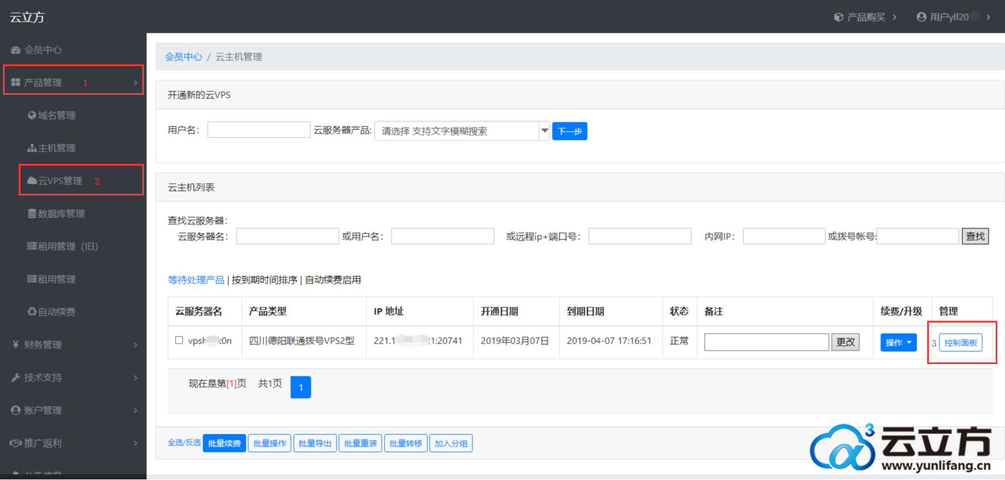The image size is (1005, 480).
Task: Expand the user account header chevron
Action: click(989, 17)
